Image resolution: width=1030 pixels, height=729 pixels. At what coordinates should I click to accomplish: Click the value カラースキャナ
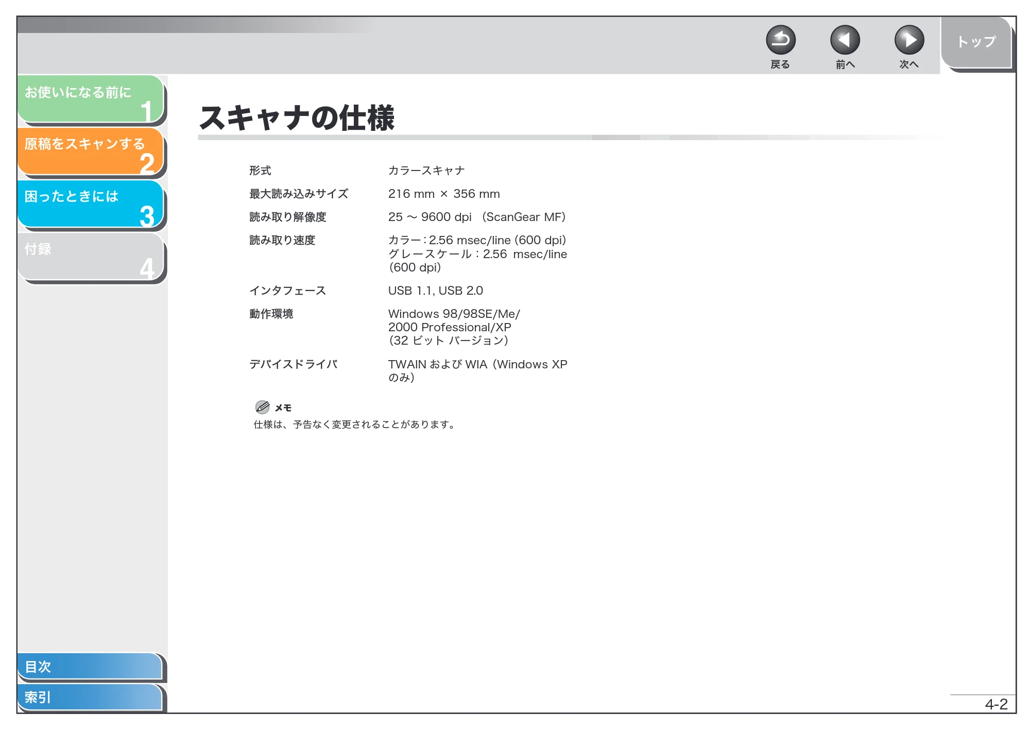[x=426, y=171]
